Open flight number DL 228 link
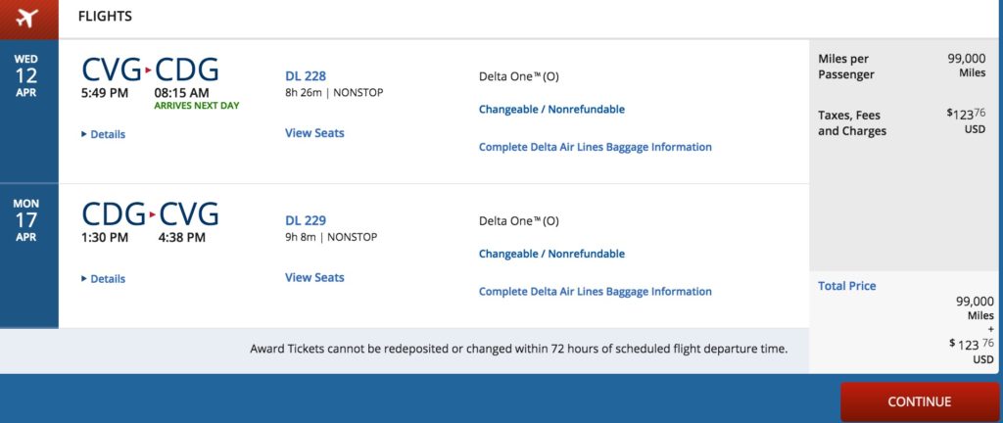 pyautogui.click(x=306, y=76)
